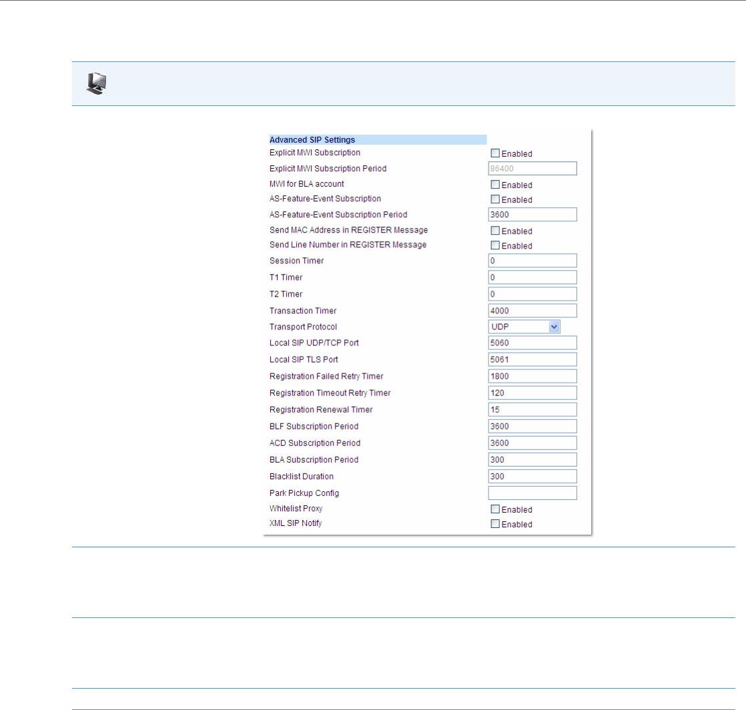
Task: Click the T1 Timer input field
Action: 532,277
